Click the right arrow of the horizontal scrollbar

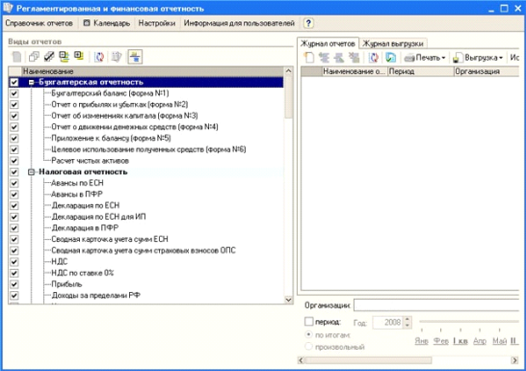point(514,360)
